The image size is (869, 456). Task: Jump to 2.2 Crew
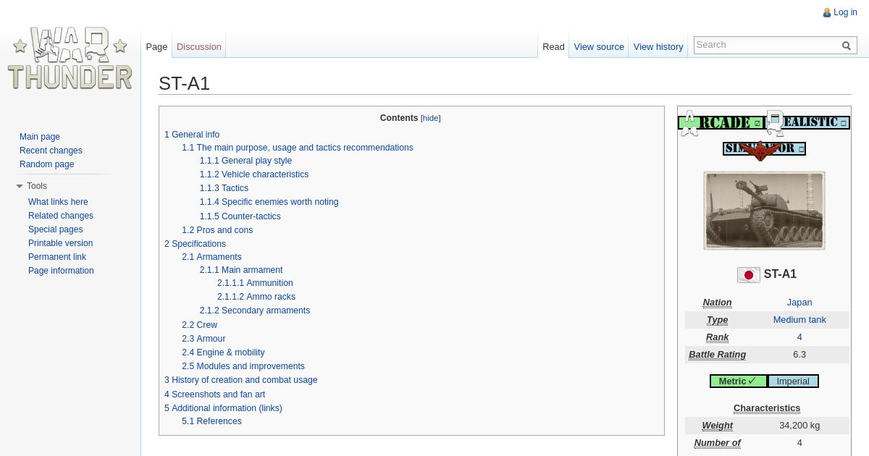coord(199,325)
